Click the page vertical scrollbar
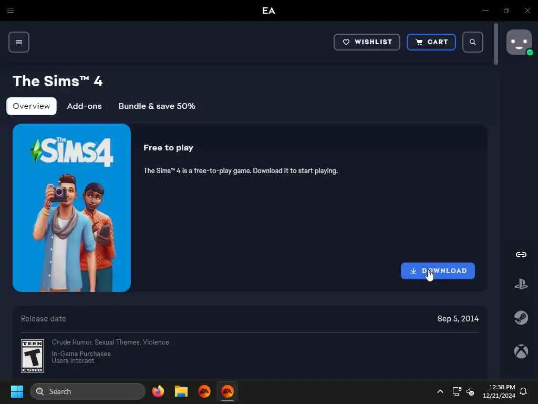538x404 pixels. pyautogui.click(x=496, y=44)
